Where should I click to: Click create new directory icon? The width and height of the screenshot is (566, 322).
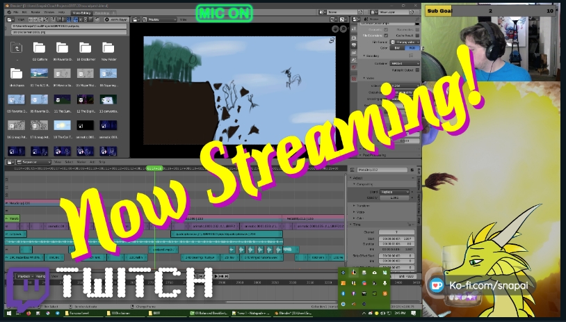pyautogui.click(x=53, y=19)
